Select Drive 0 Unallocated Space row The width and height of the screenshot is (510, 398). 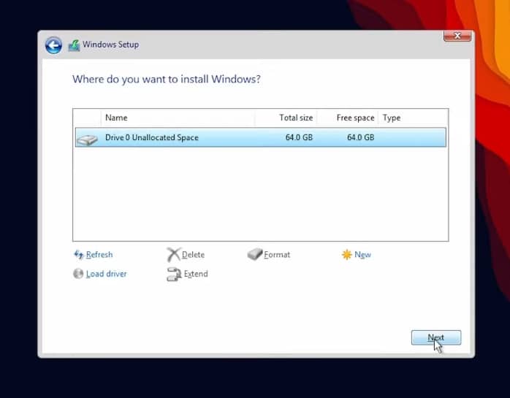[261, 137]
